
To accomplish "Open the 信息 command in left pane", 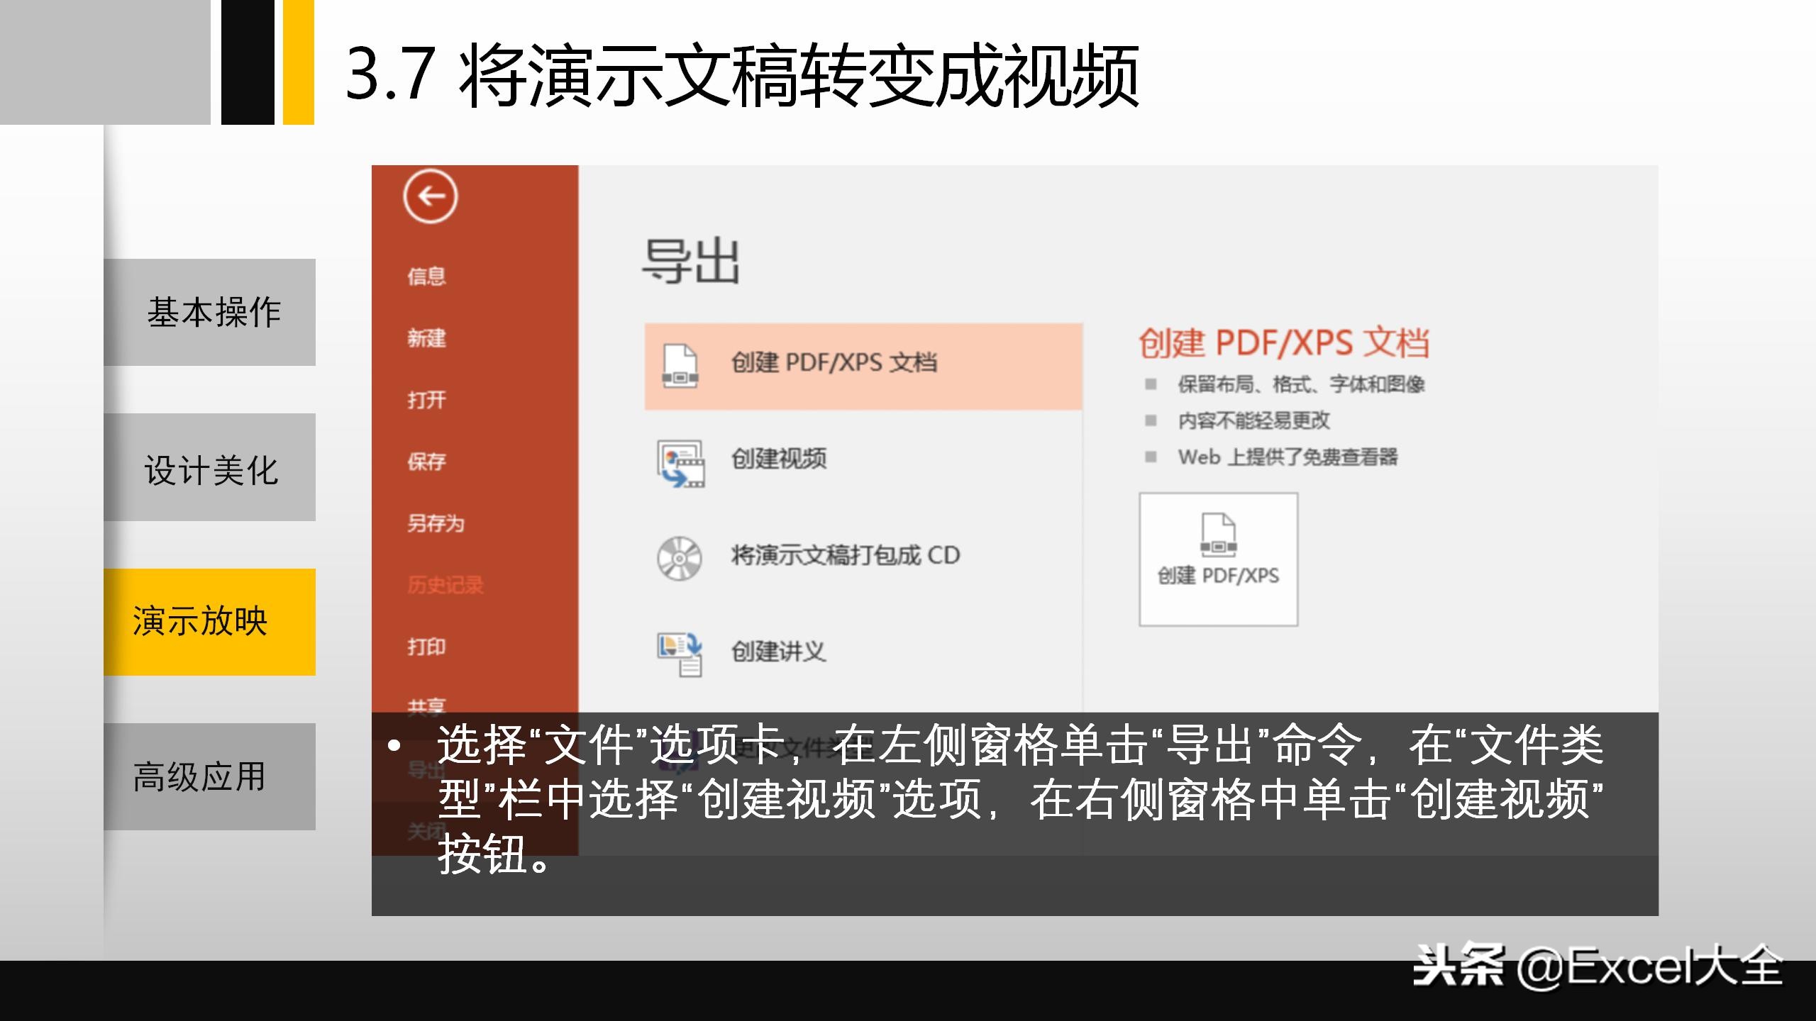I will (426, 278).
